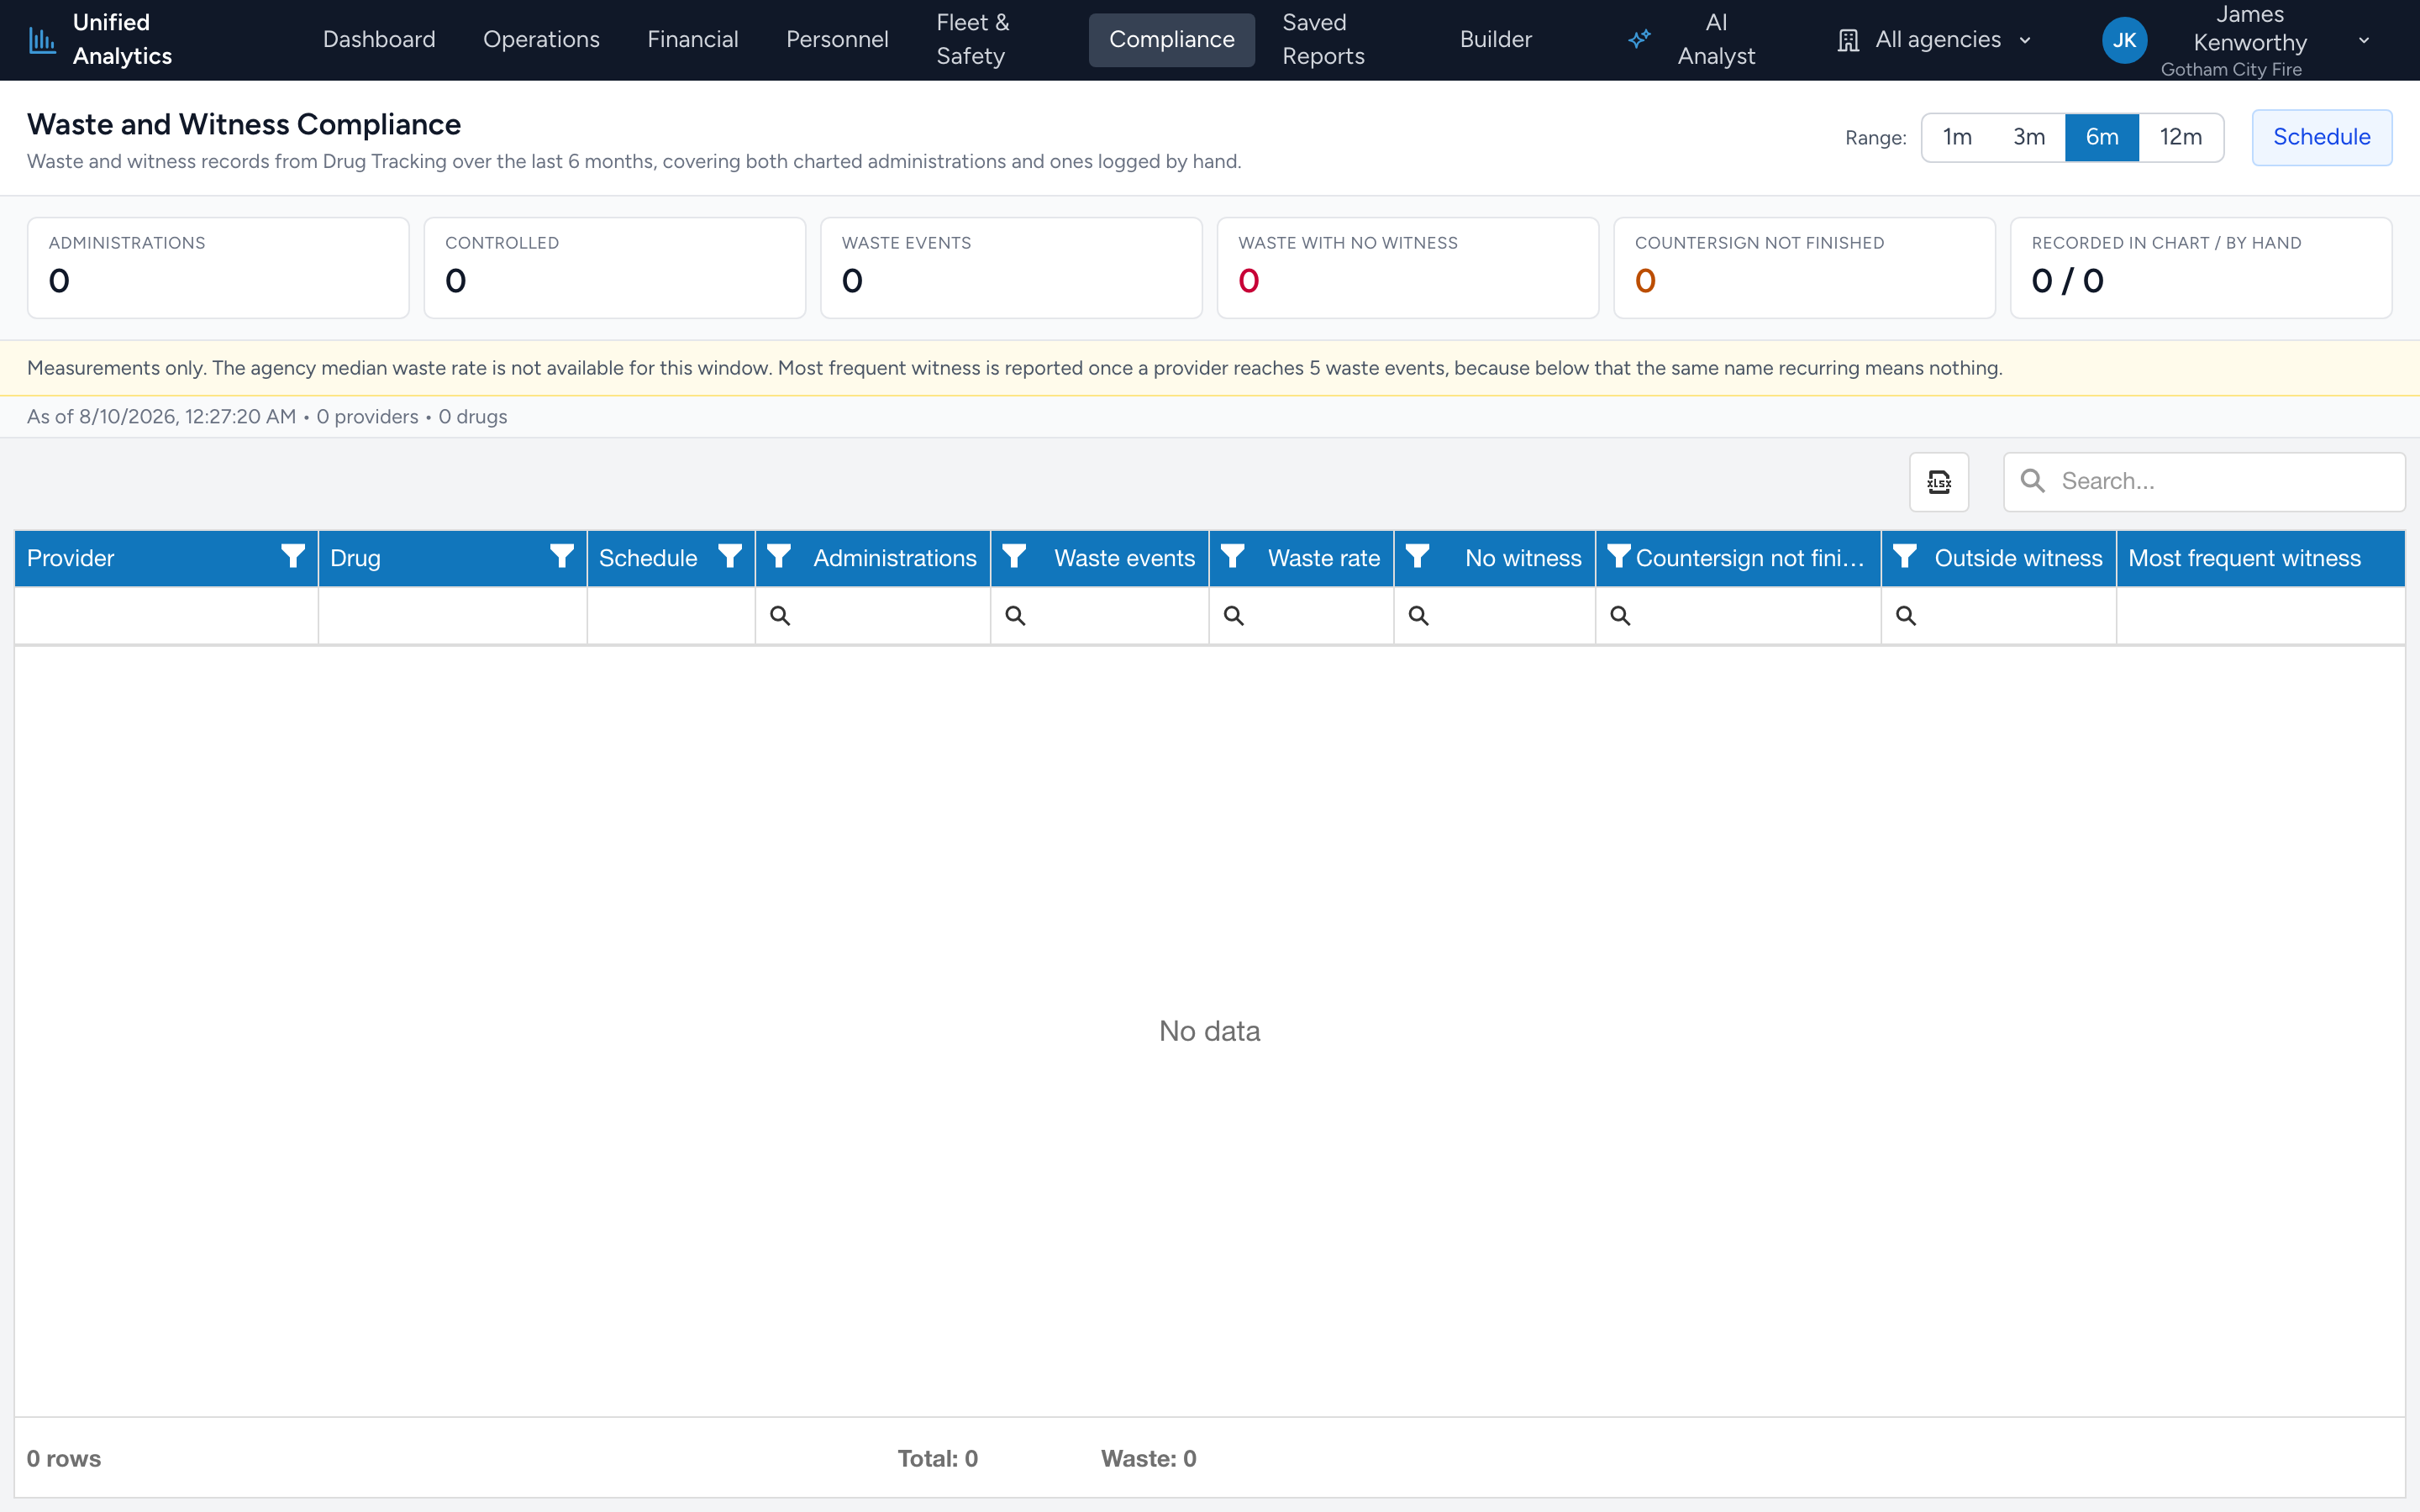Export table using the XLSX icon
This screenshot has height=1512, width=2420.
pyautogui.click(x=1939, y=482)
